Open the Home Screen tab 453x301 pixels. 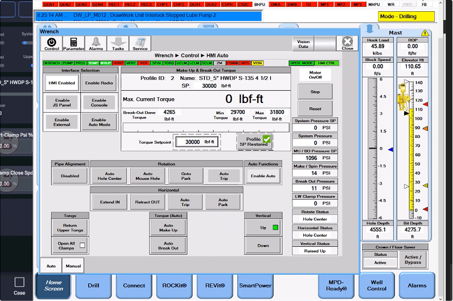[53, 285]
